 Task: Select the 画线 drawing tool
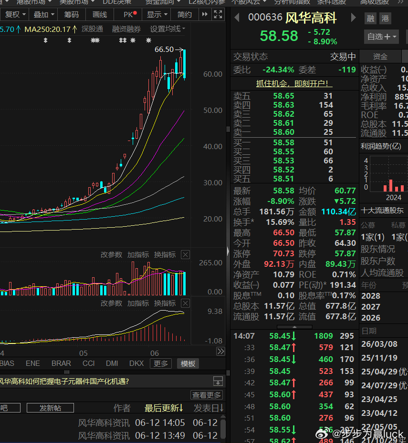click(100, 15)
